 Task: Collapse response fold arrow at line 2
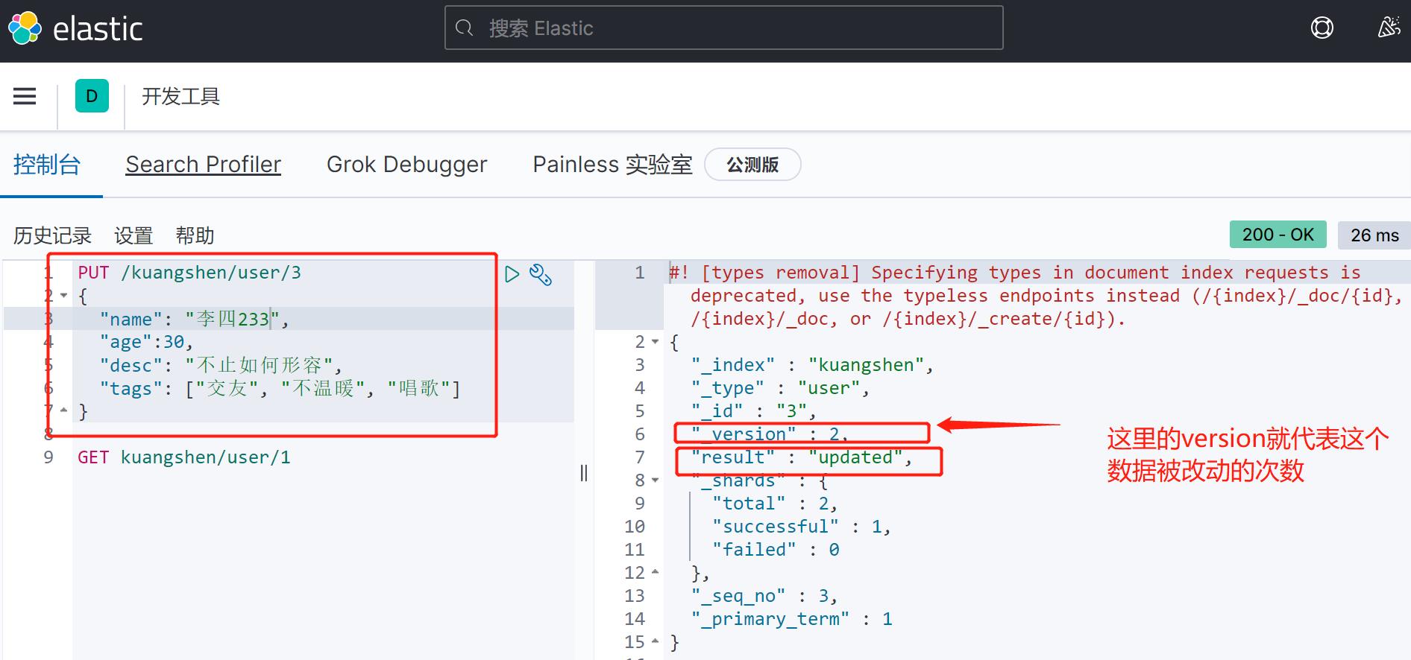click(656, 342)
